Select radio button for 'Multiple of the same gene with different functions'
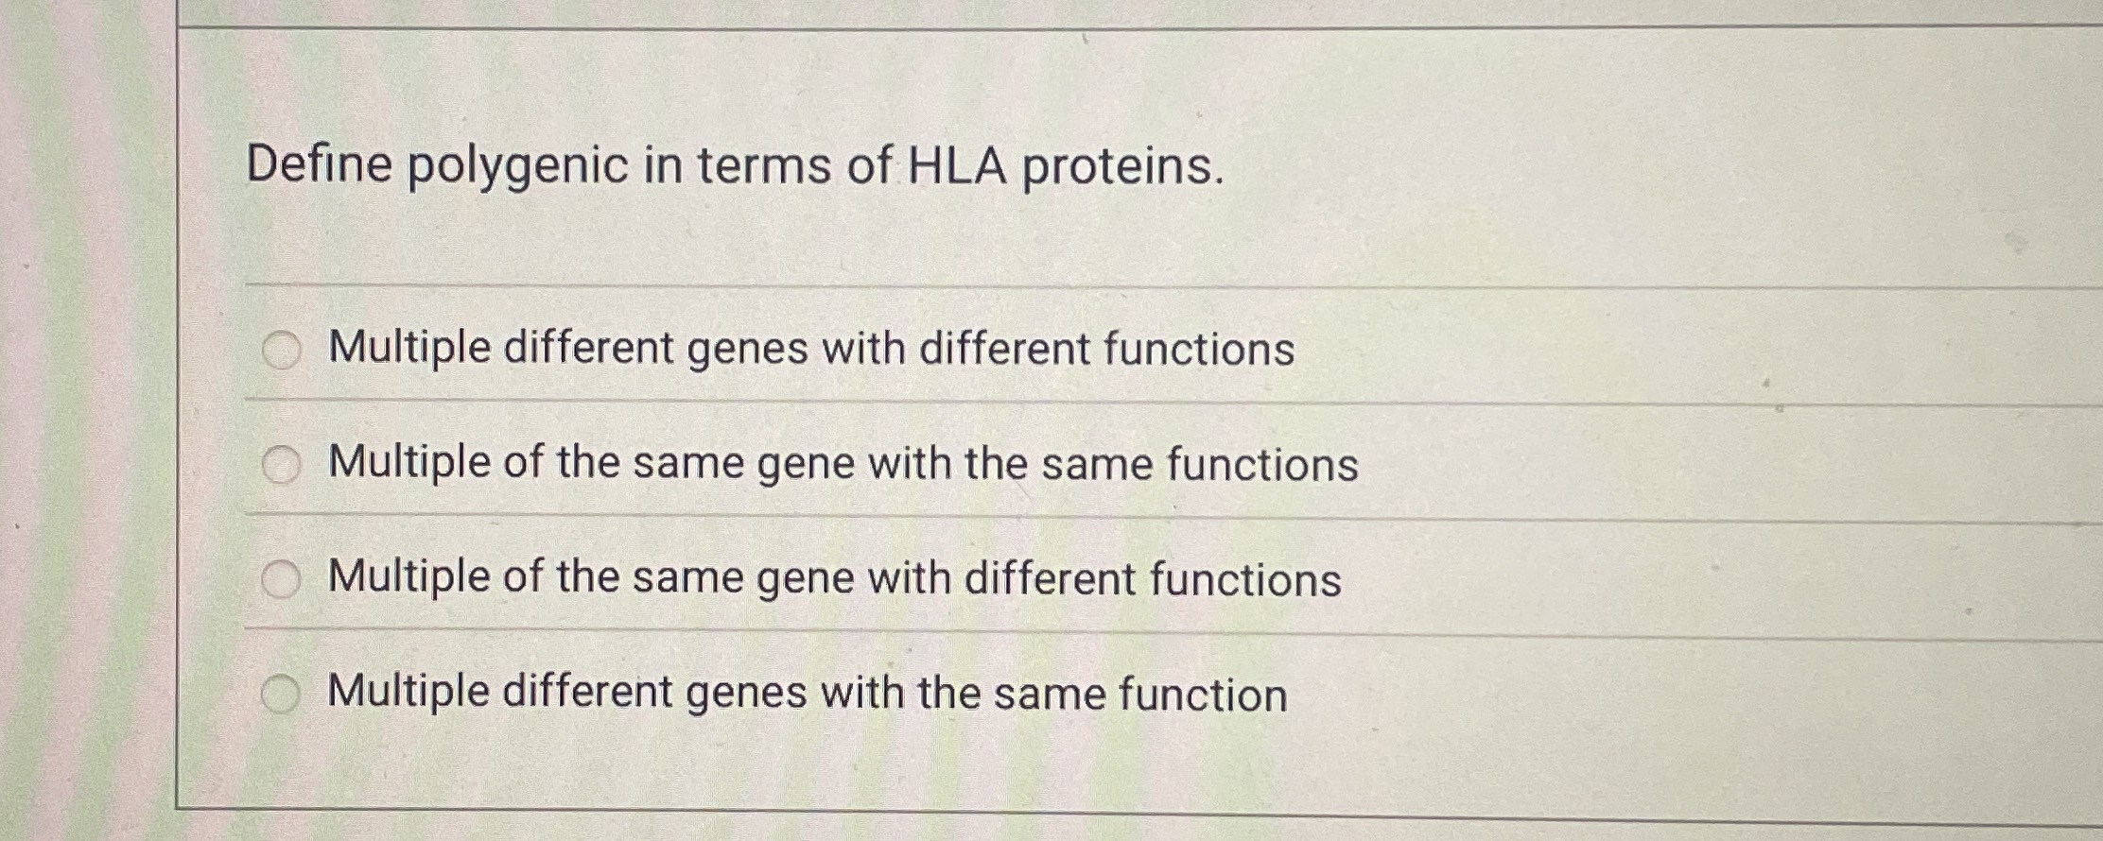The width and height of the screenshot is (2103, 841). point(281,576)
